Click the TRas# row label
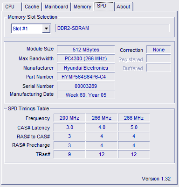179x187 pixels. (x=43, y=154)
